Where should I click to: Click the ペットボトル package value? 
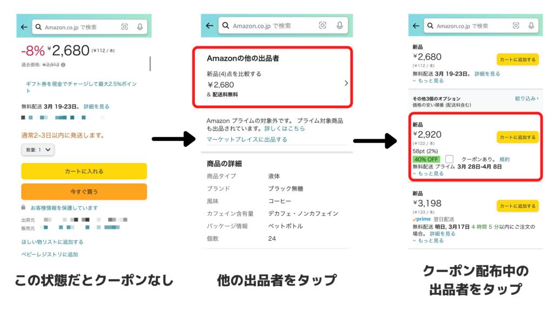tap(286, 226)
